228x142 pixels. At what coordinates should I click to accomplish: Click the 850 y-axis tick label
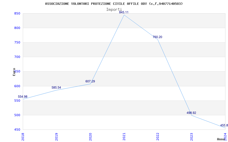[x=17, y=13]
